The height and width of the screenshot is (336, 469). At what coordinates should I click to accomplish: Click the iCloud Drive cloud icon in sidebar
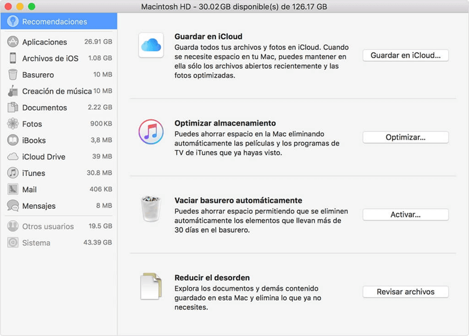[x=12, y=157]
